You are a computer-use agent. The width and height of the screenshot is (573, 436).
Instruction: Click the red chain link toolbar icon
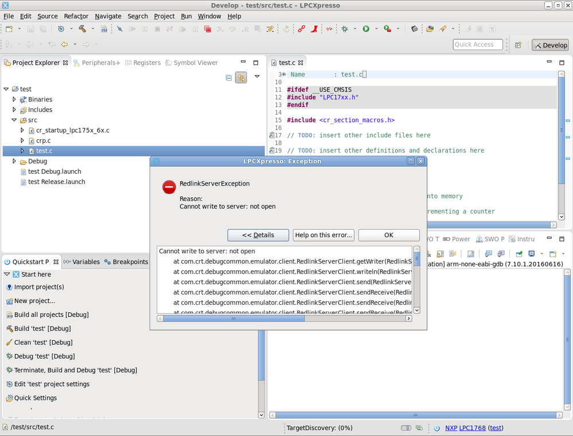tap(302, 29)
